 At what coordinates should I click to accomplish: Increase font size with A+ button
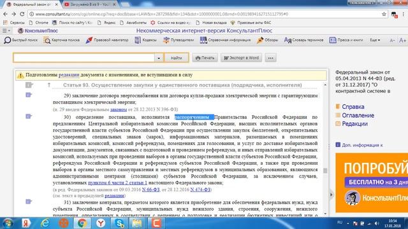tap(402, 40)
